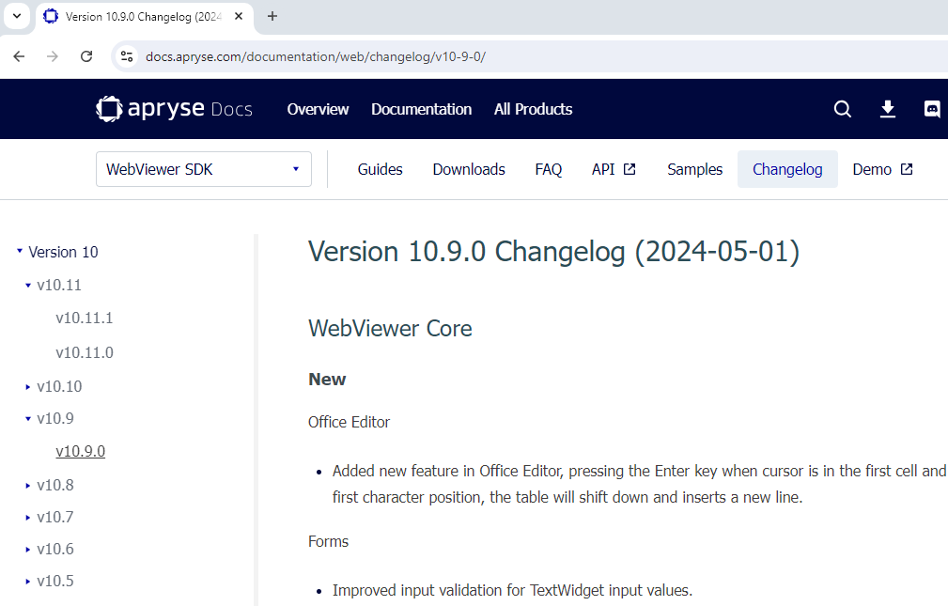
Task: Open site information icon in address bar
Action: [127, 56]
